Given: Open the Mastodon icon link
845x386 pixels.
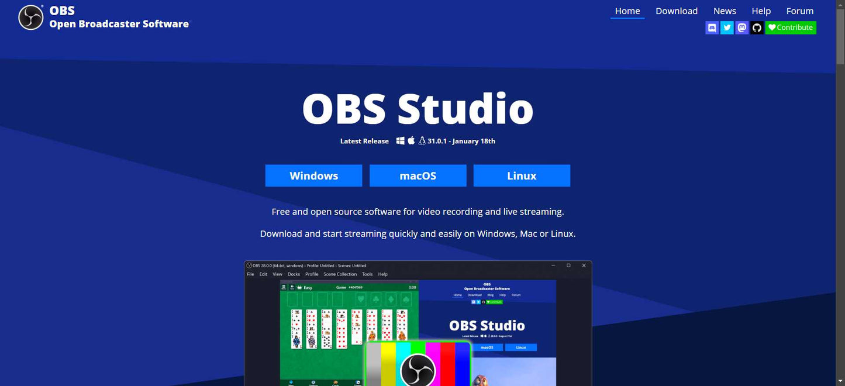Looking at the screenshot, I should click(742, 27).
